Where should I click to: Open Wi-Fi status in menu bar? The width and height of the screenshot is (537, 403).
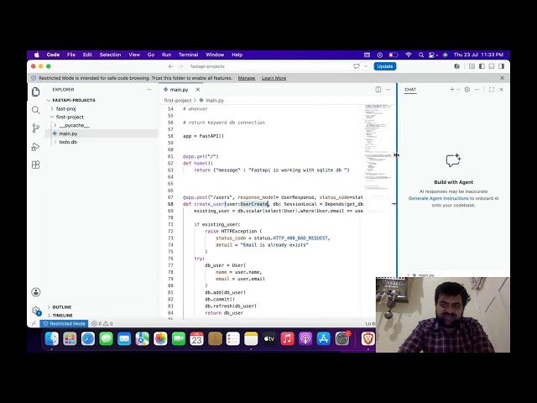[409, 55]
